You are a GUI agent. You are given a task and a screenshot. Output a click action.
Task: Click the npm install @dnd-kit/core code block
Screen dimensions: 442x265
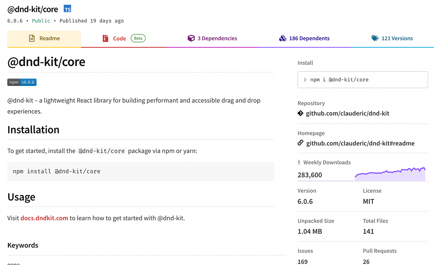pyautogui.click(x=140, y=172)
